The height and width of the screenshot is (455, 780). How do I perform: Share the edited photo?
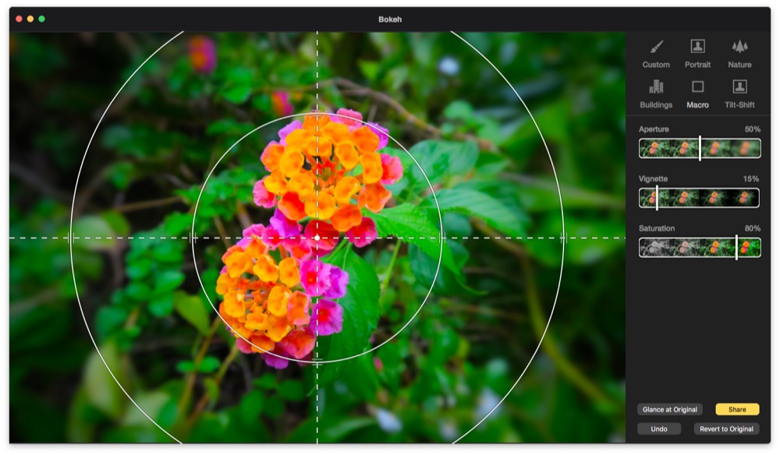tap(737, 409)
